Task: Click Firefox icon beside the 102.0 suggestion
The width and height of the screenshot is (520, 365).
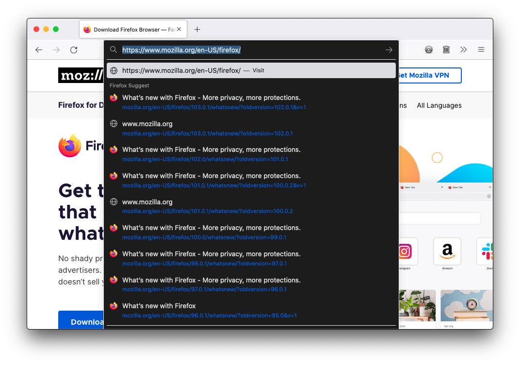Action: point(114,149)
